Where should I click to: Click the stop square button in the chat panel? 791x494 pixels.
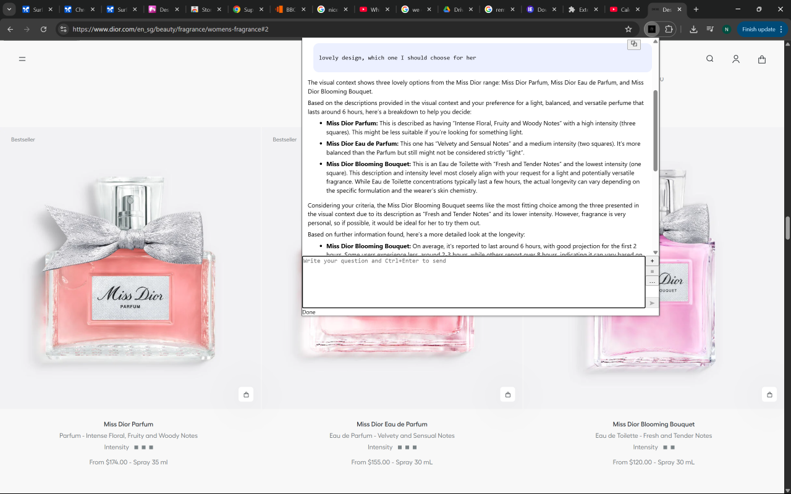(x=652, y=272)
